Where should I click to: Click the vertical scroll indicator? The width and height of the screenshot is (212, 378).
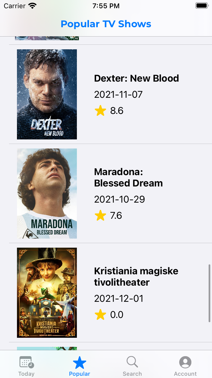(209, 293)
